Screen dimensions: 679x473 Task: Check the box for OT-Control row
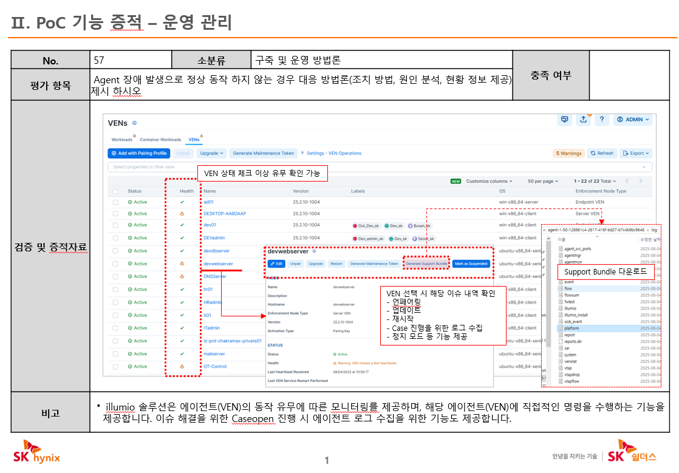tap(115, 367)
